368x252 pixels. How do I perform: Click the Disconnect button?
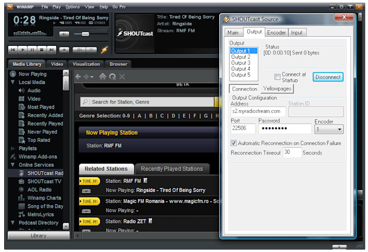point(328,77)
